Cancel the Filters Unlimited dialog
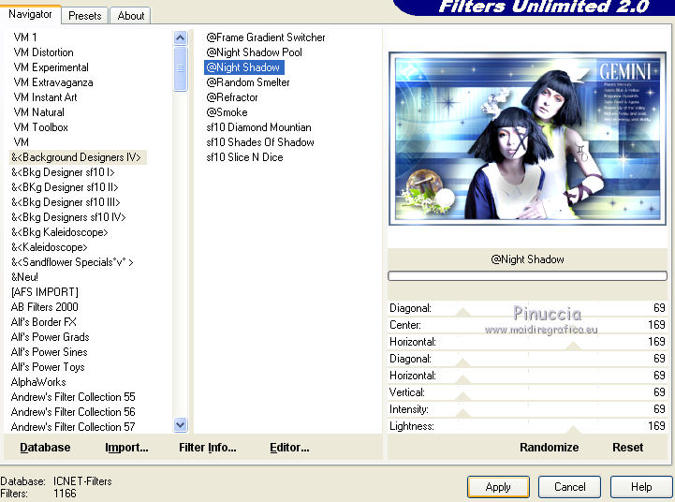 pyautogui.click(x=569, y=487)
